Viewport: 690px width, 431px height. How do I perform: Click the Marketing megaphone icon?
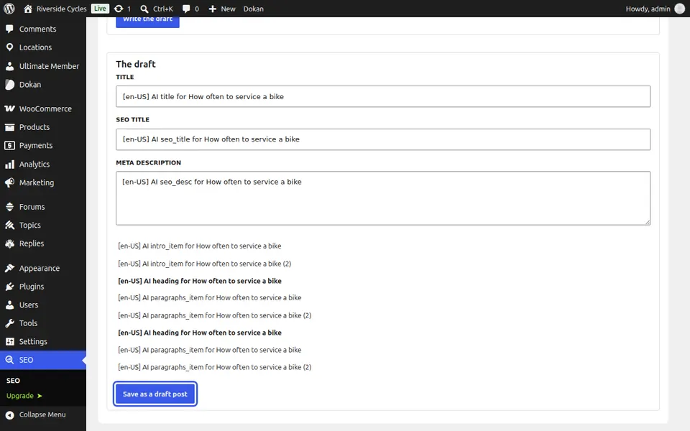(x=9, y=182)
